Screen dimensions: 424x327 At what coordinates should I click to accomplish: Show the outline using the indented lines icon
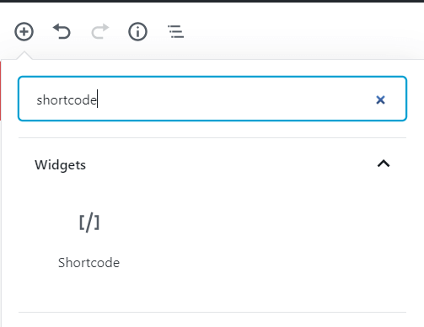(176, 31)
